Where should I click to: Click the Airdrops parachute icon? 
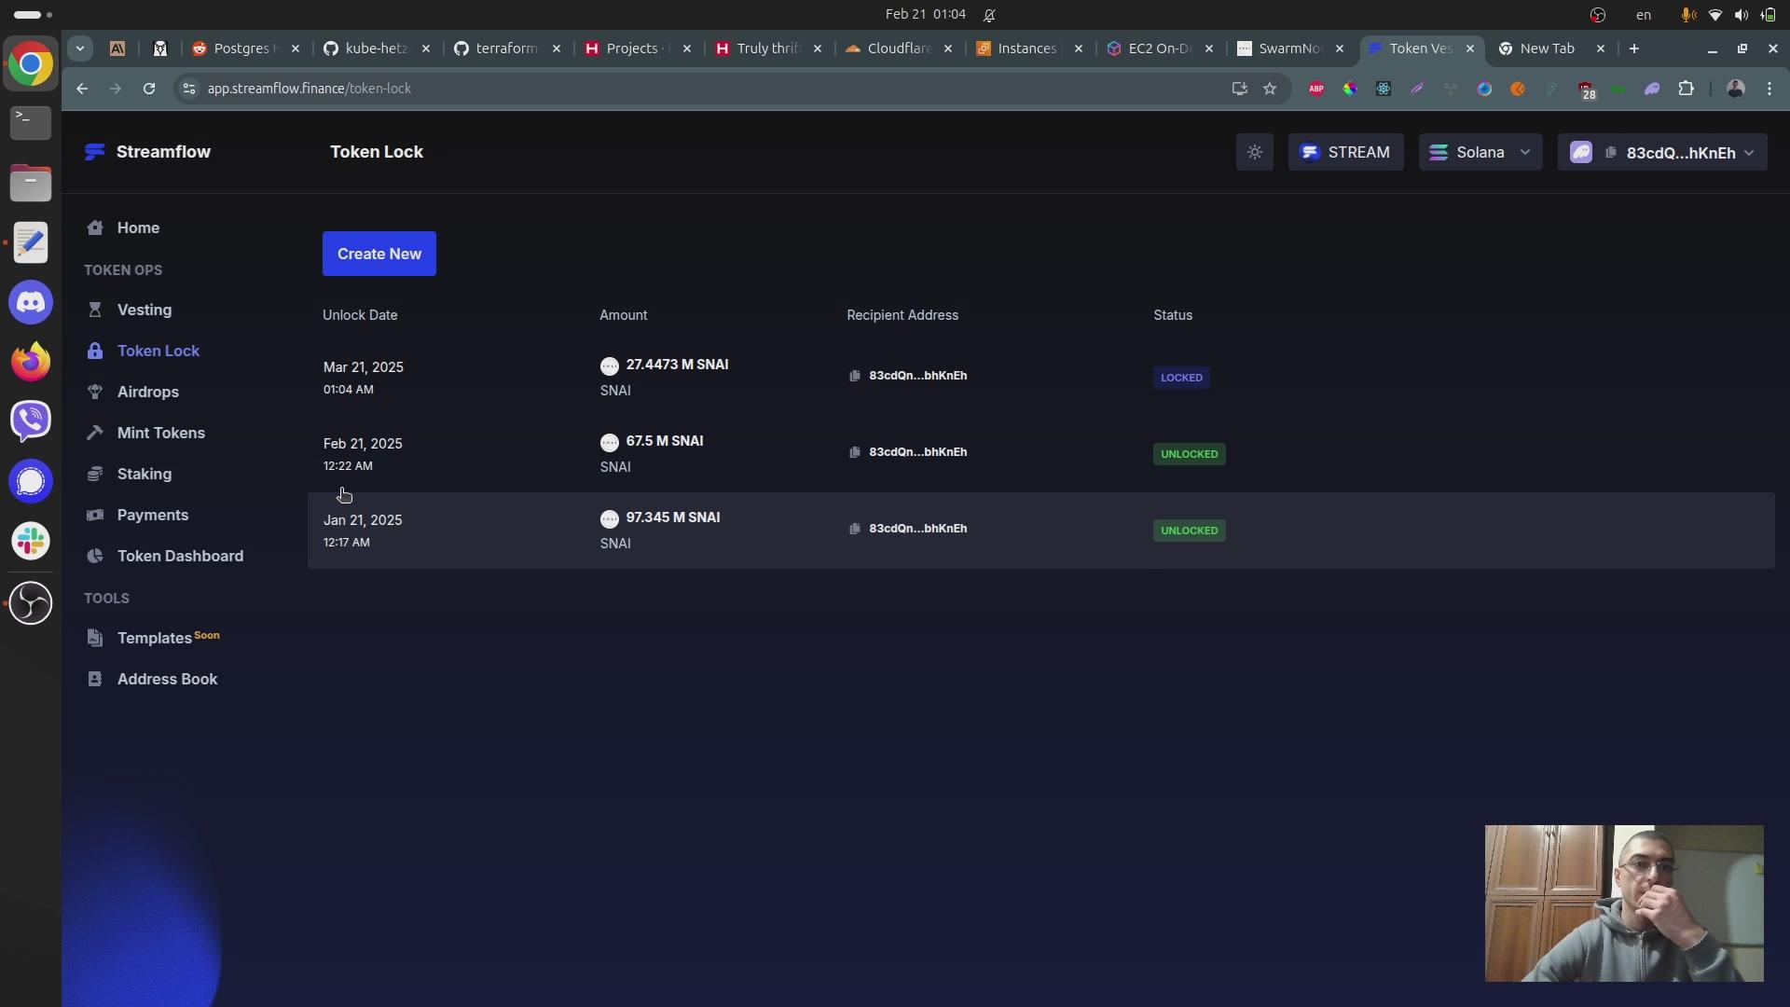click(x=94, y=392)
